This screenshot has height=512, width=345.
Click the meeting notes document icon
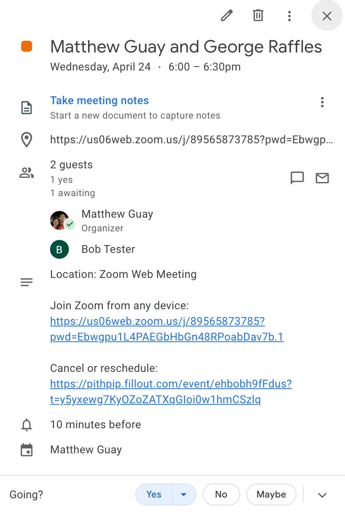click(27, 108)
